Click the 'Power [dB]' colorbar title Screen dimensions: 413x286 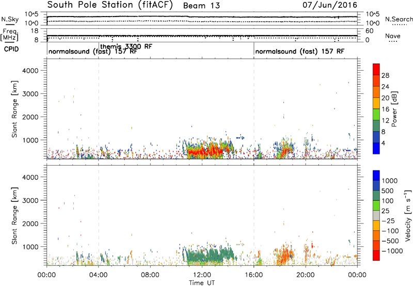(394, 109)
